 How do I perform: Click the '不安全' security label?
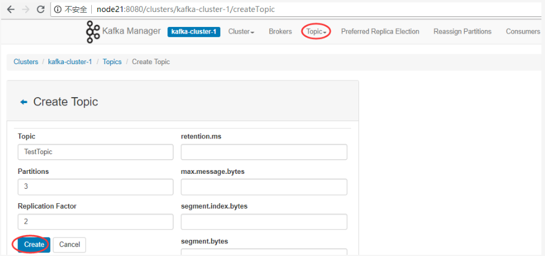[x=76, y=10]
